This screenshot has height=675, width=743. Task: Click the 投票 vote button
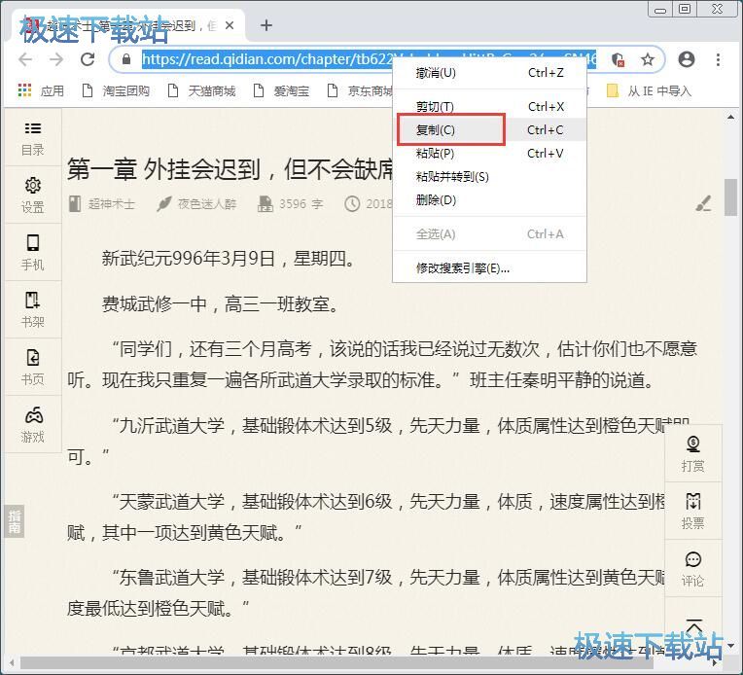[x=692, y=511]
